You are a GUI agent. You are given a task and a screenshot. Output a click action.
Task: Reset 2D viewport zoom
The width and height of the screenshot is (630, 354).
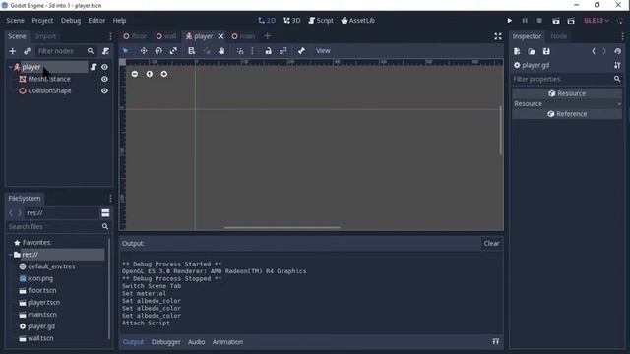(150, 74)
